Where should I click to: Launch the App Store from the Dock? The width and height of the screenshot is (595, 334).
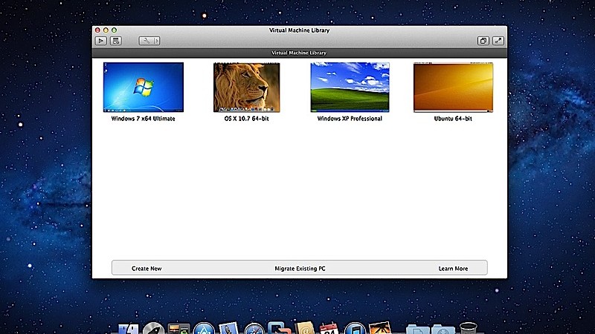click(x=203, y=329)
